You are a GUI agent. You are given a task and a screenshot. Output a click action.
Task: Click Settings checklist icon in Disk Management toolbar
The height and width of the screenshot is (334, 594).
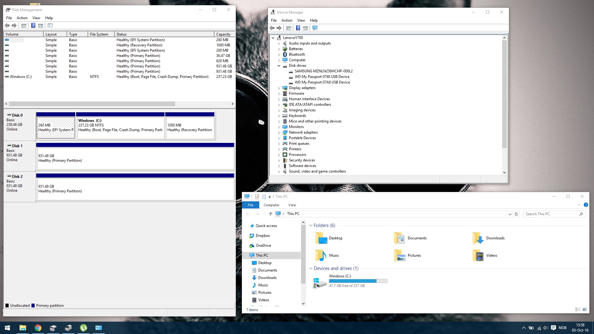click(x=50, y=25)
